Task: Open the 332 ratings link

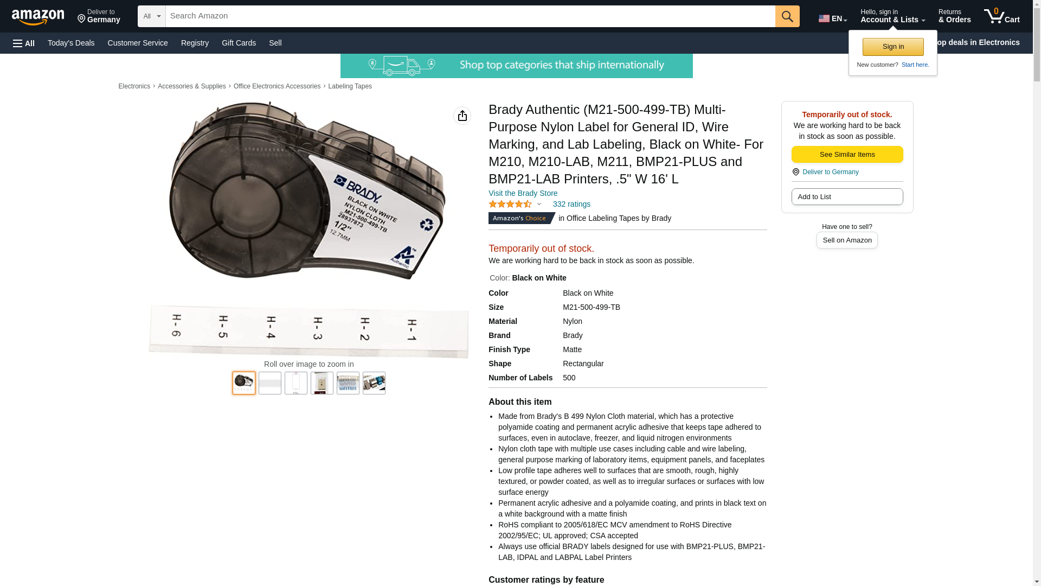Action: [571, 204]
